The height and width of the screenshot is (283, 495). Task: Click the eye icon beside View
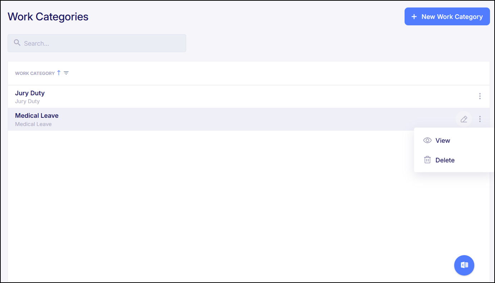(x=427, y=140)
